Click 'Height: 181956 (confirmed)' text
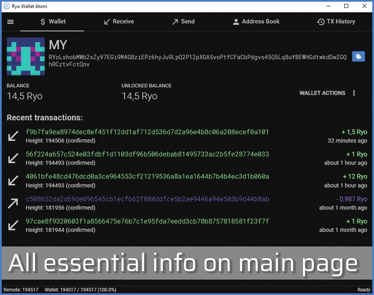 pos(61,208)
